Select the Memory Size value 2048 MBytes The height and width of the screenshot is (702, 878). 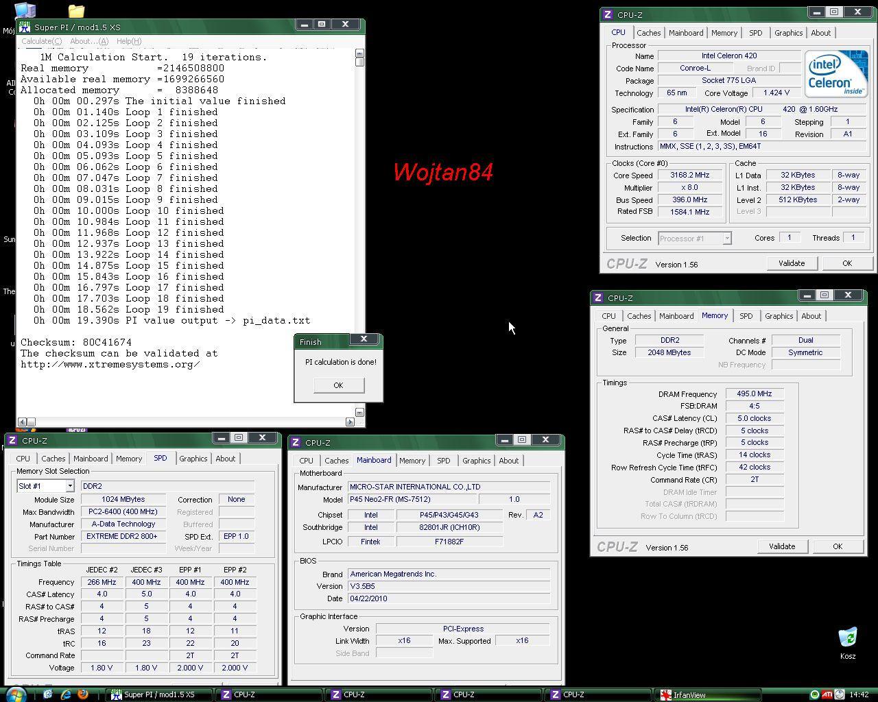coord(669,352)
